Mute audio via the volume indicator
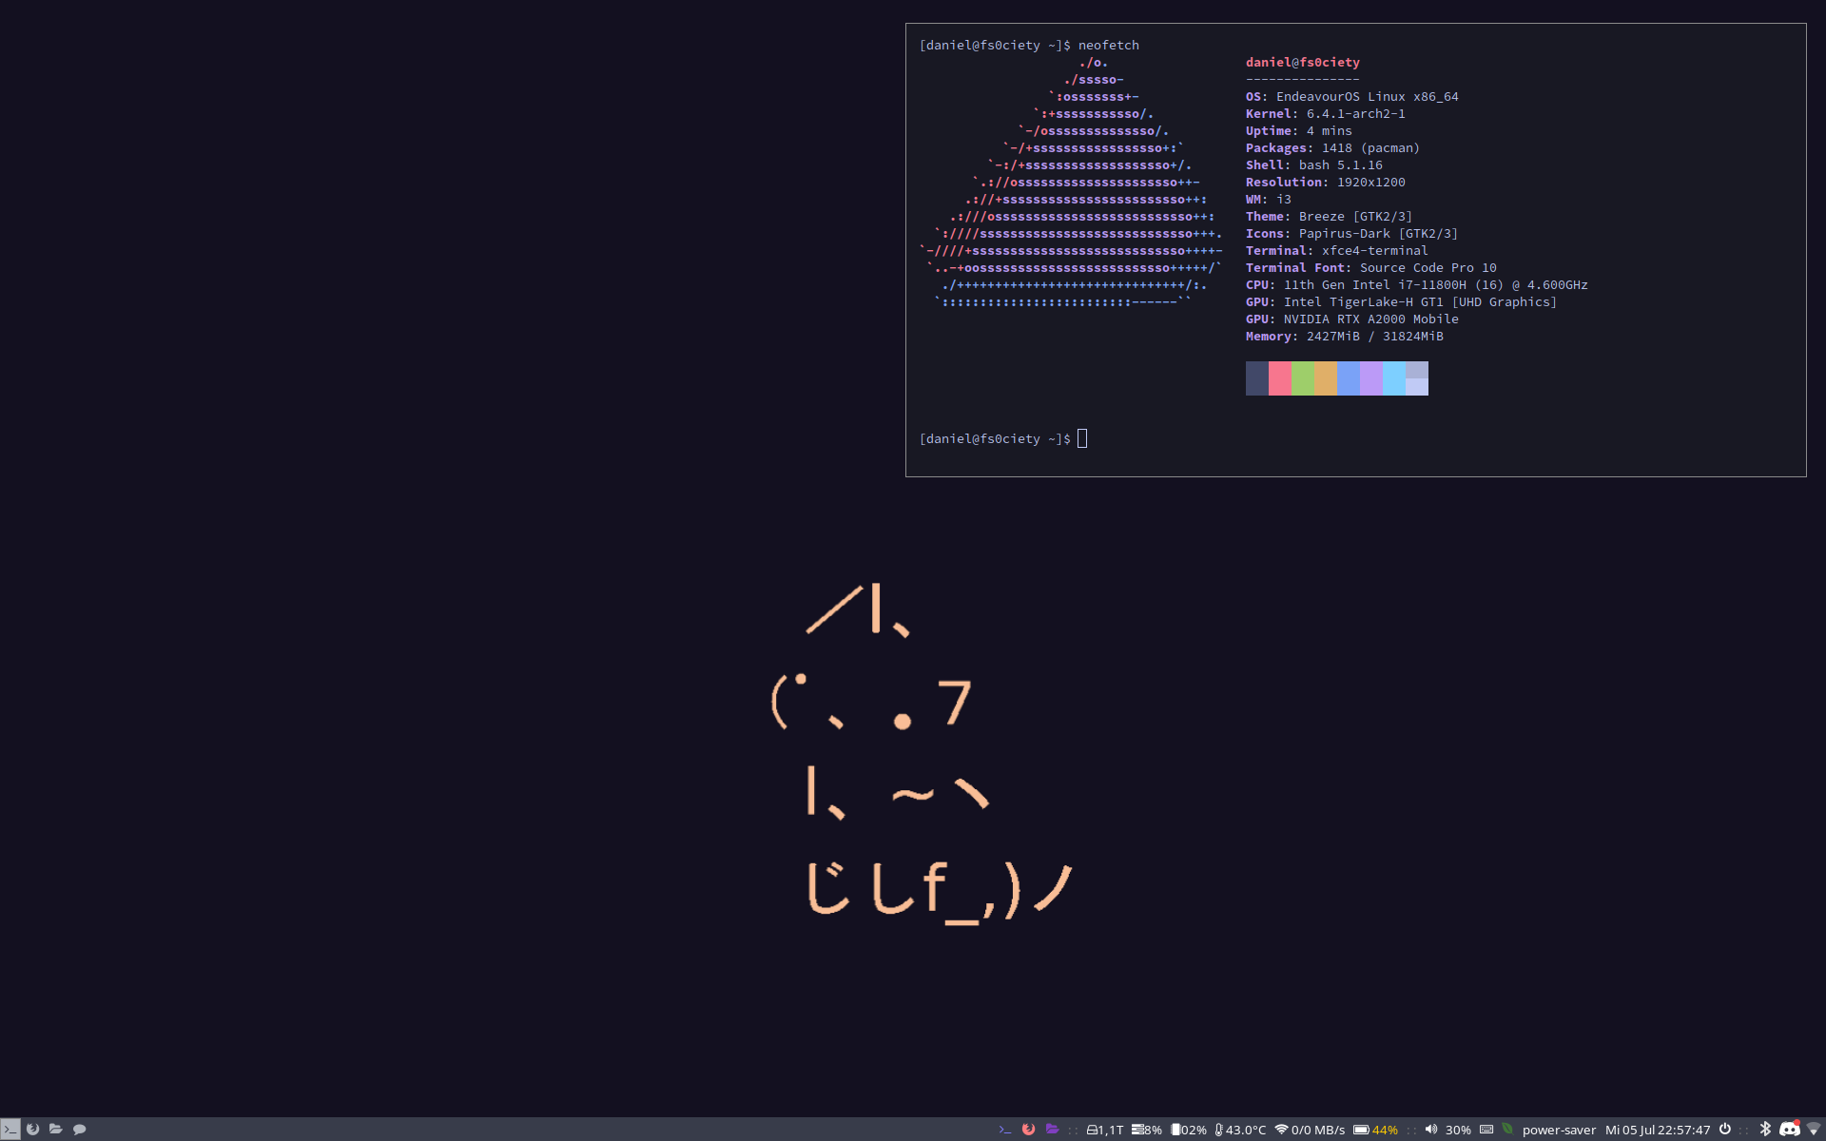Image resolution: width=1826 pixels, height=1141 pixels. point(1431,1130)
